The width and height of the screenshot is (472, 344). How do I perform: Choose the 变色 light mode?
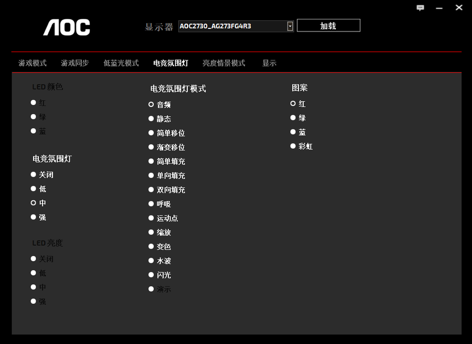pyautogui.click(x=151, y=246)
